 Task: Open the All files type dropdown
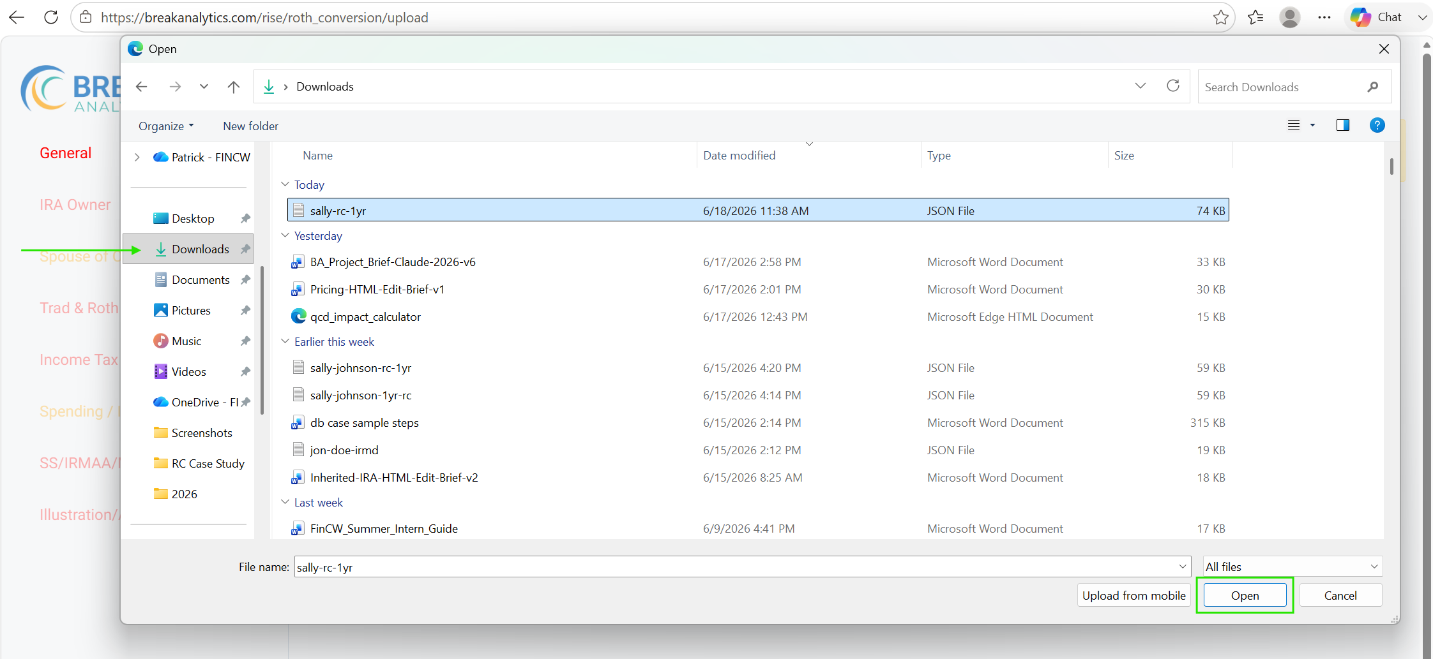(1293, 566)
